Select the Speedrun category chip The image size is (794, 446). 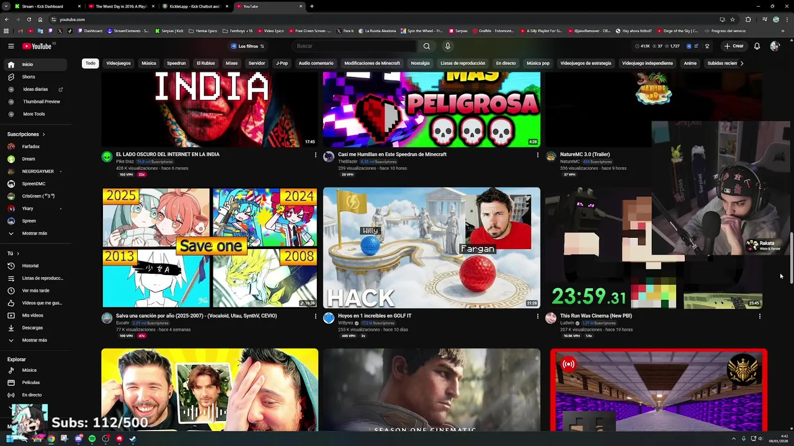(176, 63)
